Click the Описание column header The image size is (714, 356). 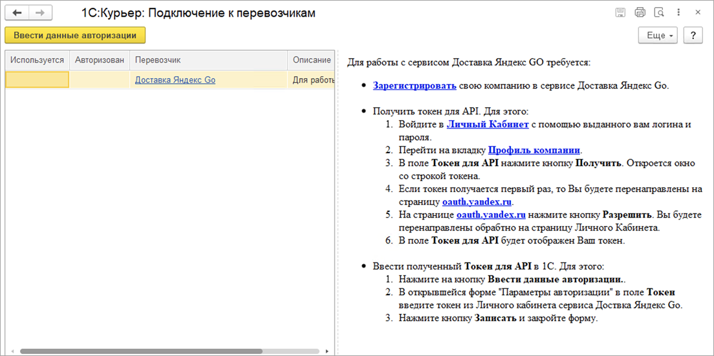coord(312,60)
